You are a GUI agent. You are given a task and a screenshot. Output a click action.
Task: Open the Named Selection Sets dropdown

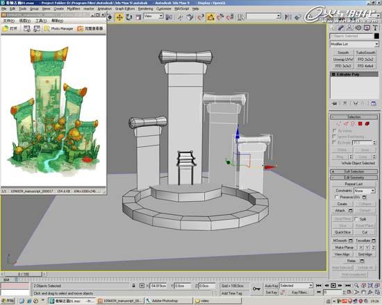click(x=264, y=17)
